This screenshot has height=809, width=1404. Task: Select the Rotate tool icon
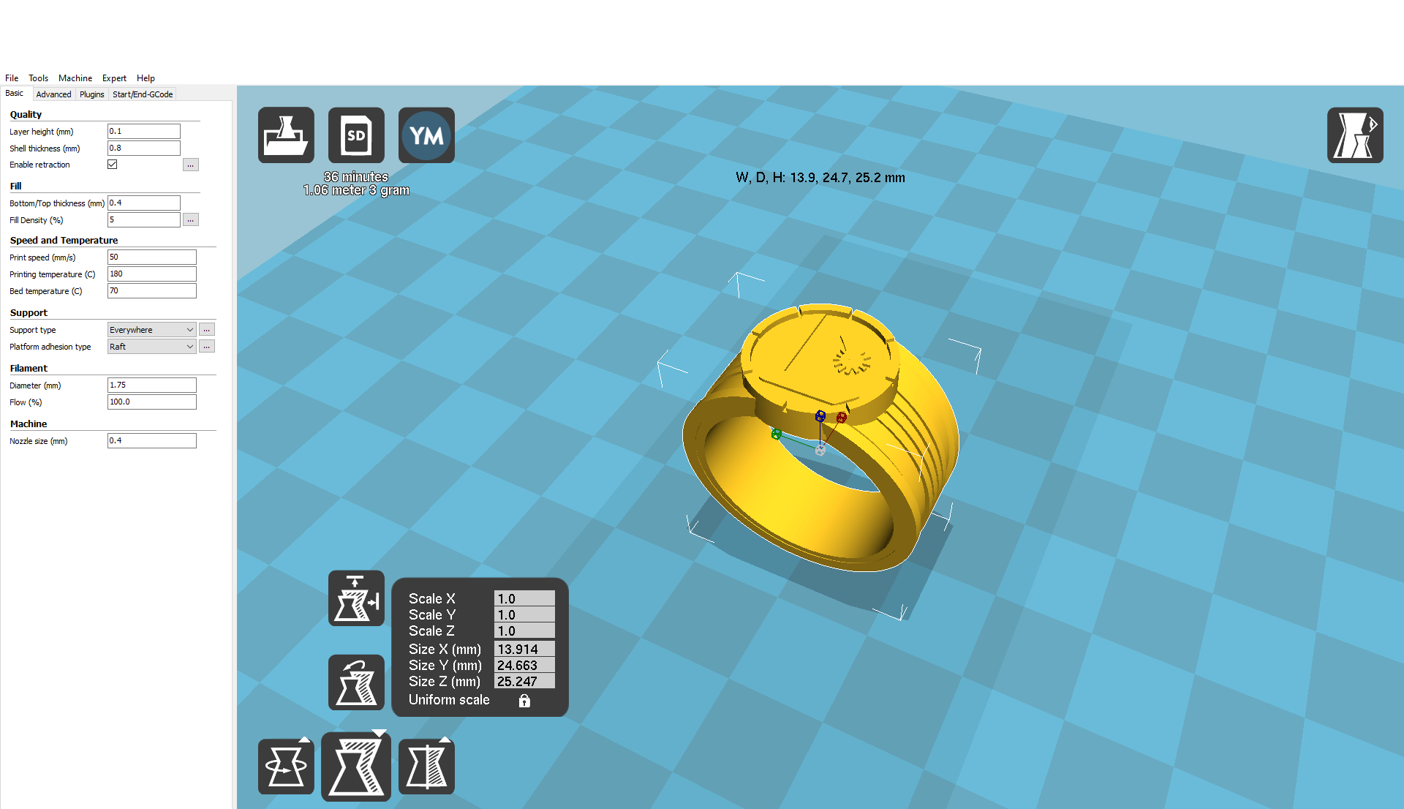(x=286, y=767)
